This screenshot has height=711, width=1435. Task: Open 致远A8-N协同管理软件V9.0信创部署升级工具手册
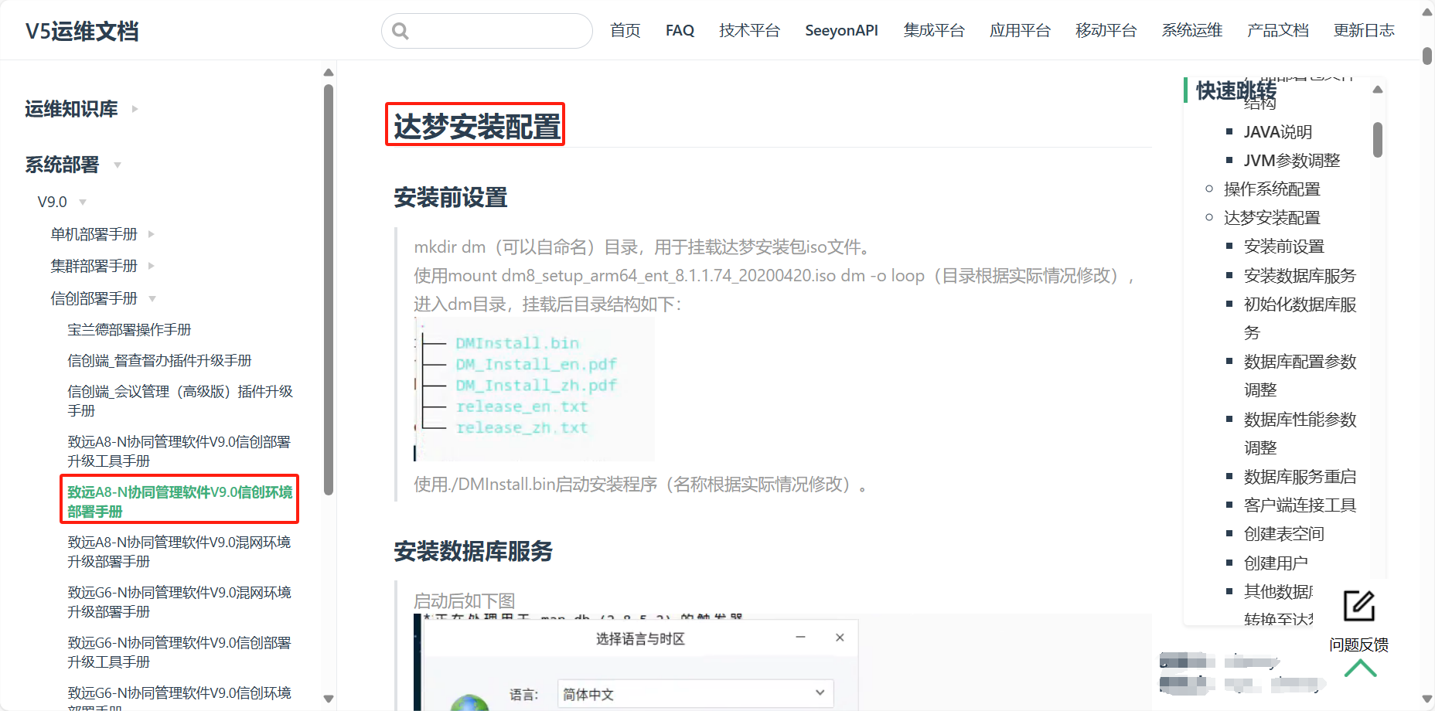tap(179, 451)
